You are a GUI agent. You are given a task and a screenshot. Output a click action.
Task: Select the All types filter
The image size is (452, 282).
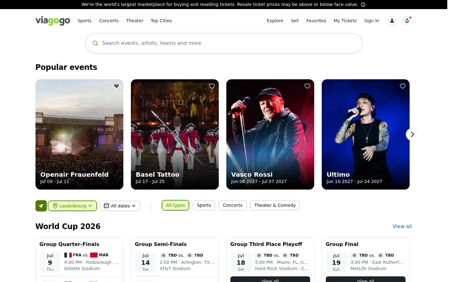pyautogui.click(x=175, y=205)
